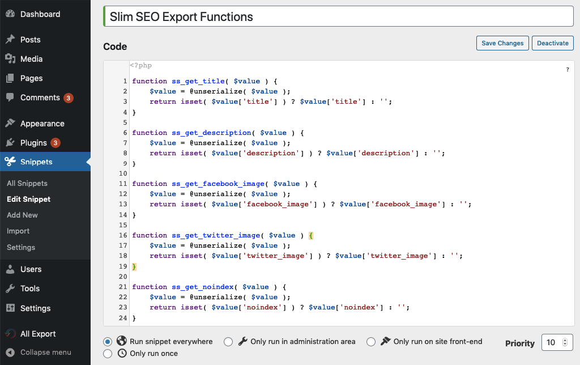The image size is (580, 365).
Task: Select Run snippet everywhere option
Action: pyautogui.click(x=108, y=342)
